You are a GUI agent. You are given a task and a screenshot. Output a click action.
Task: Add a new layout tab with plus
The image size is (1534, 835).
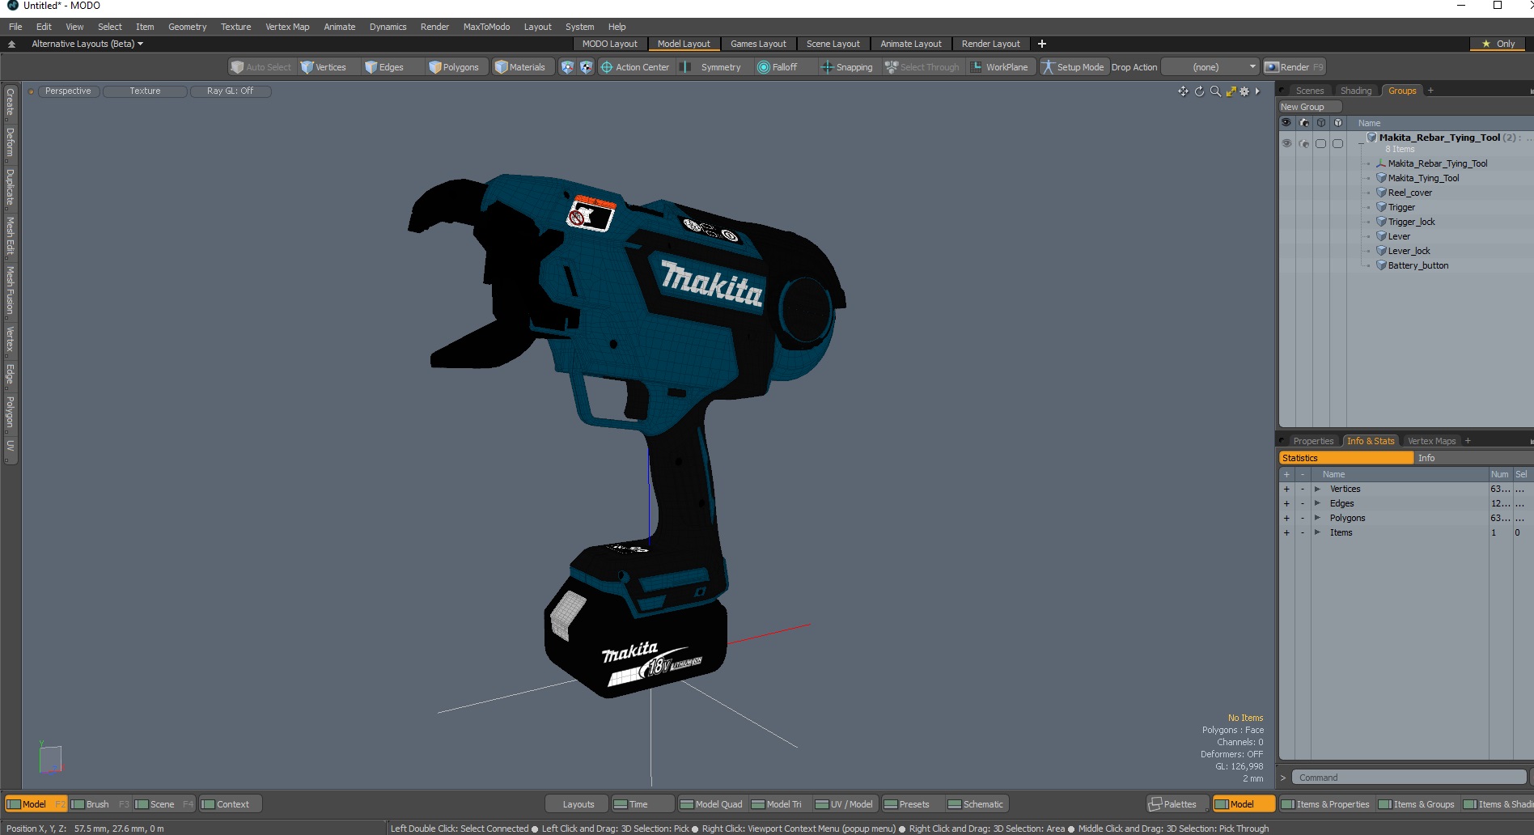(1042, 44)
